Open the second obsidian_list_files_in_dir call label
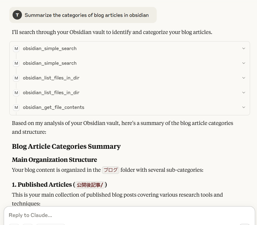257x225 pixels. pyautogui.click(x=51, y=93)
